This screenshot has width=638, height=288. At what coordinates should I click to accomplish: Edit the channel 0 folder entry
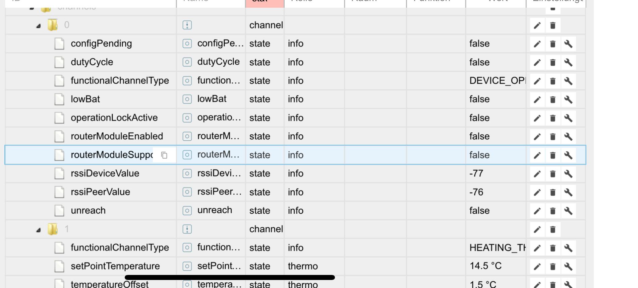click(x=537, y=25)
